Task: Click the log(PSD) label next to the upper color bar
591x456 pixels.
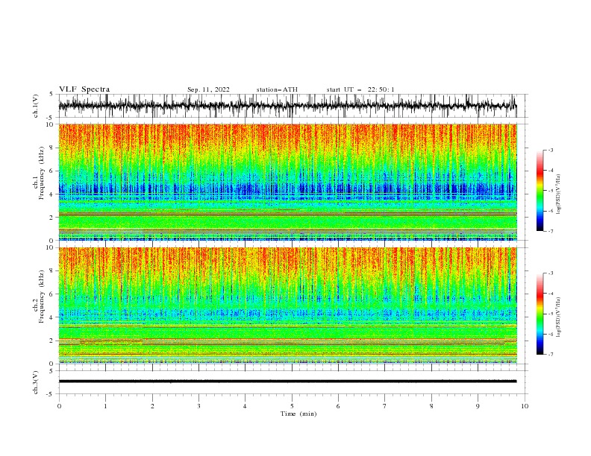Action: point(559,194)
